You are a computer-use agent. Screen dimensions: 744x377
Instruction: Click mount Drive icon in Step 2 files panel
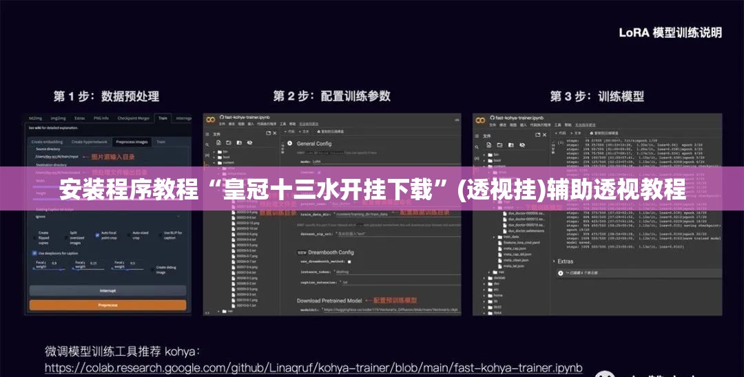(239, 142)
